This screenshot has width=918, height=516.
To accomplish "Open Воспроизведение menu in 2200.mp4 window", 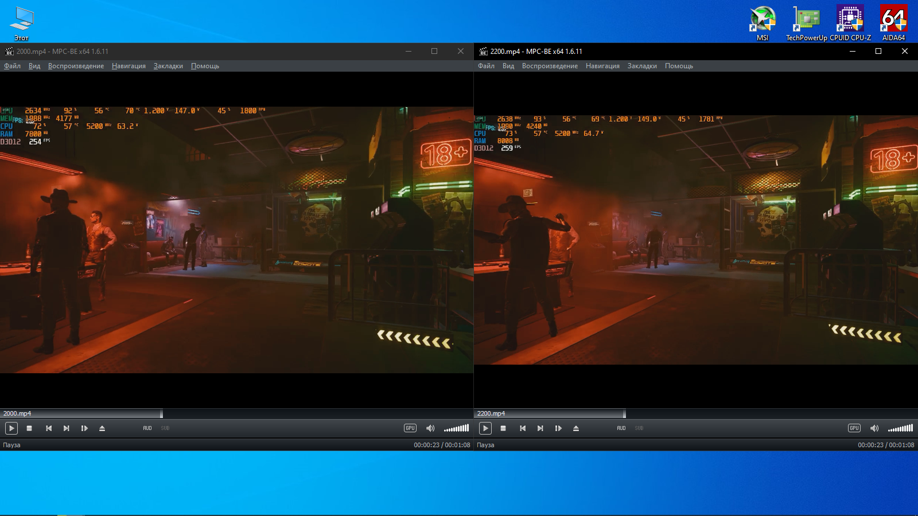I will (550, 66).
